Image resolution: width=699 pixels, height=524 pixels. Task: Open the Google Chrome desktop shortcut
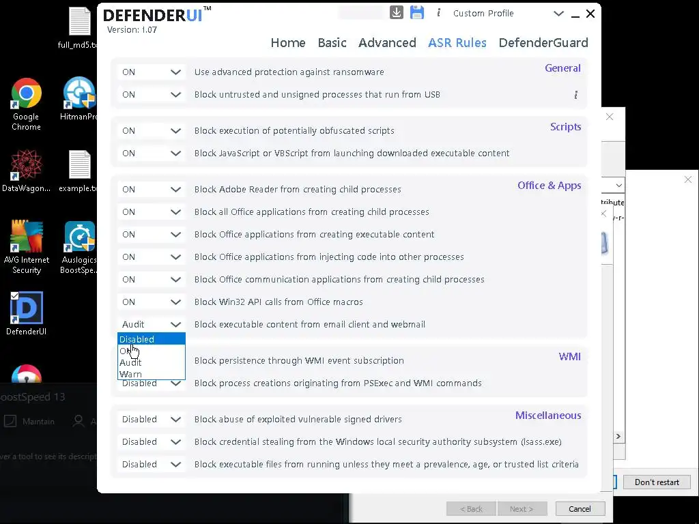point(27,104)
